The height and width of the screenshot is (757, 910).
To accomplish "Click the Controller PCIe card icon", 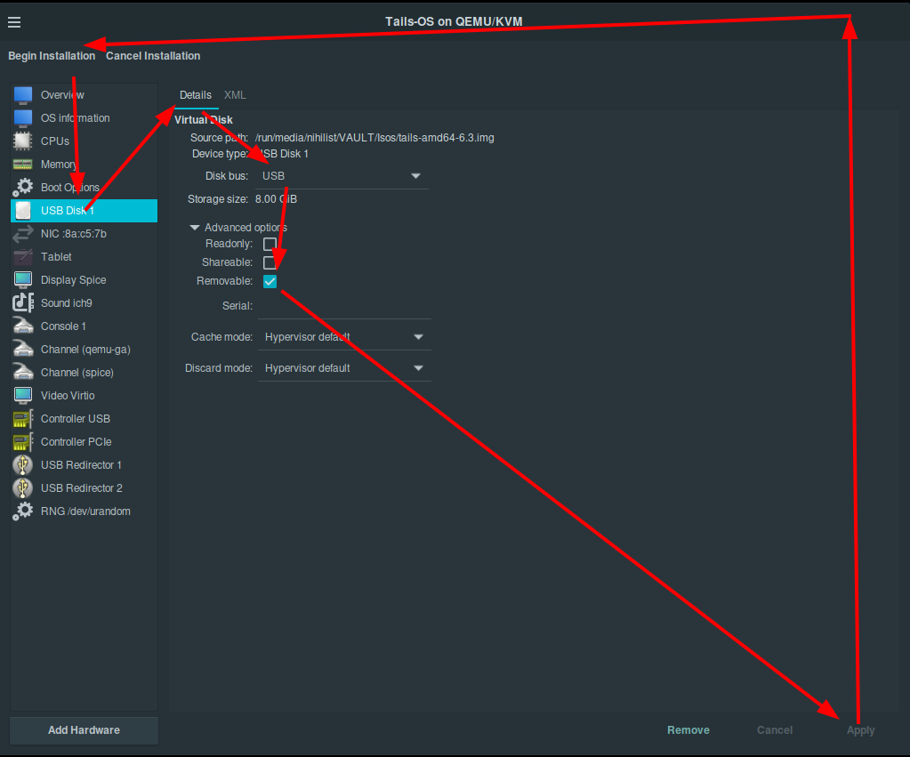I will point(23,442).
